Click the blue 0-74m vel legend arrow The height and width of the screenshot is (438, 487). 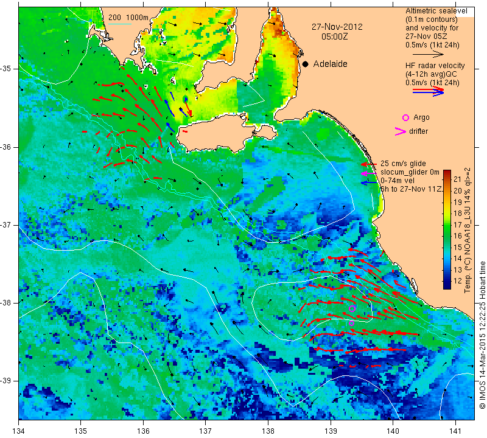[x=369, y=183]
